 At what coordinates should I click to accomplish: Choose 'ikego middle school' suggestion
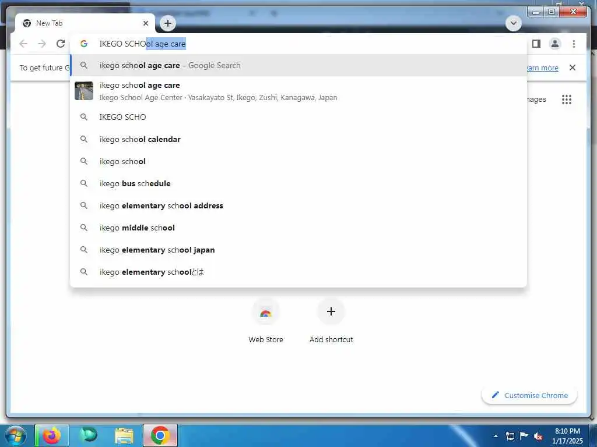click(298, 228)
